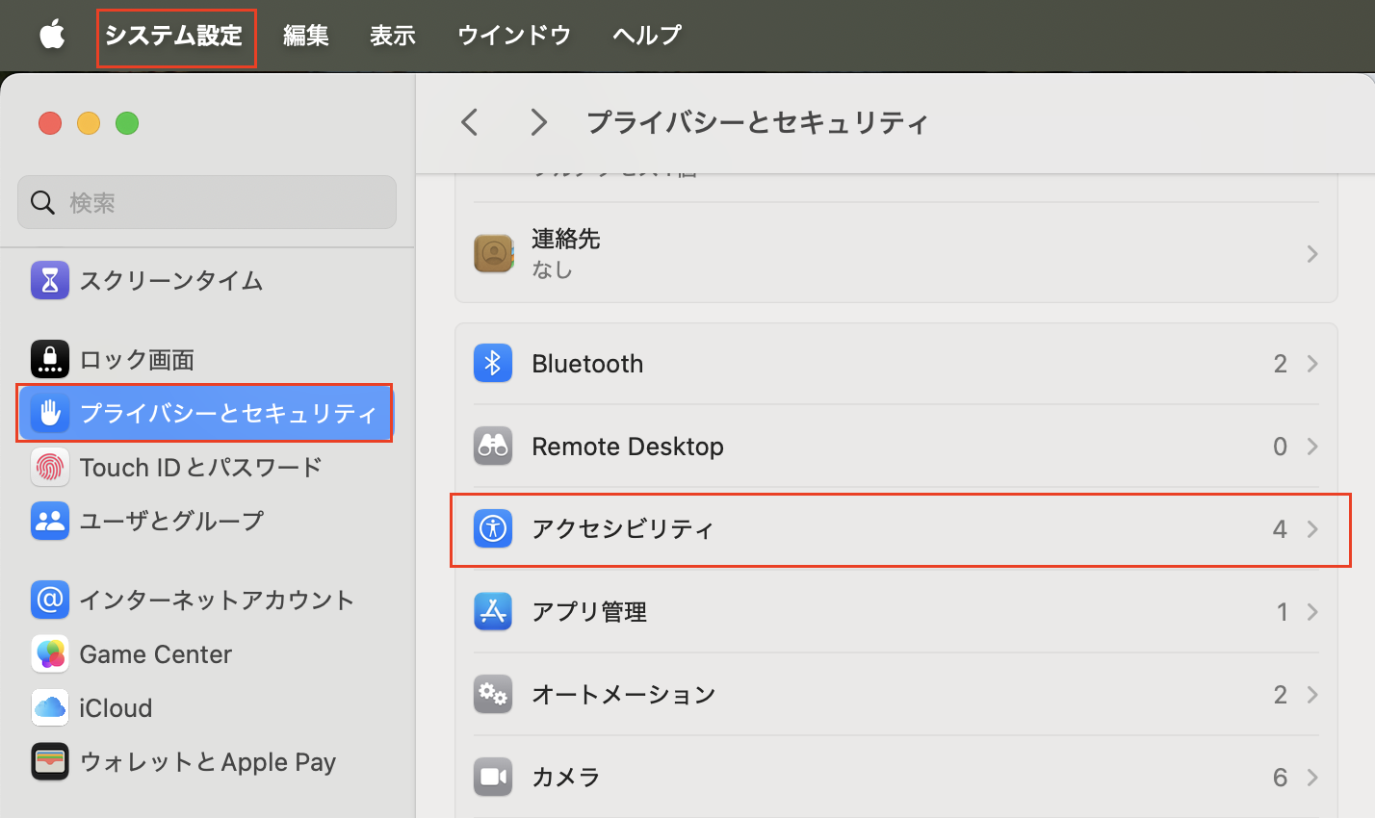Click the アクセシビリティ icon
The width and height of the screenshot is (1375, 818).
click(x=493, y=528)
